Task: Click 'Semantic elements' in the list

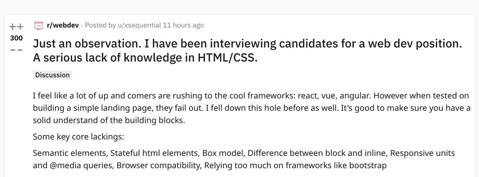Action: [70, 153]
